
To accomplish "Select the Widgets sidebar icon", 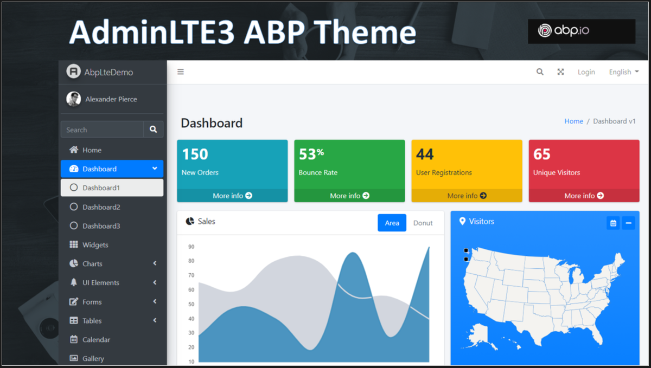I will click(73, 244).
